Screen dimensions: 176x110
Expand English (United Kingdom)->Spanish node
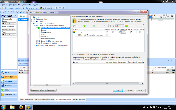click(34, 45)
